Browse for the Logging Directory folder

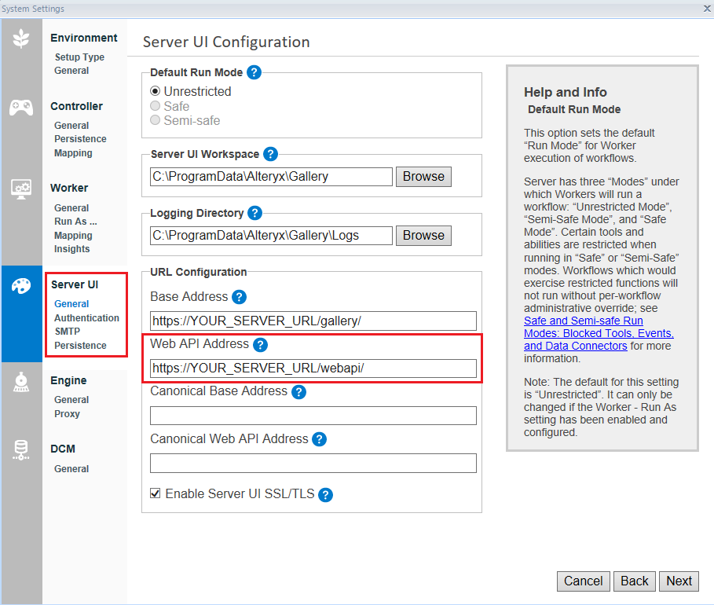[423, 235]
